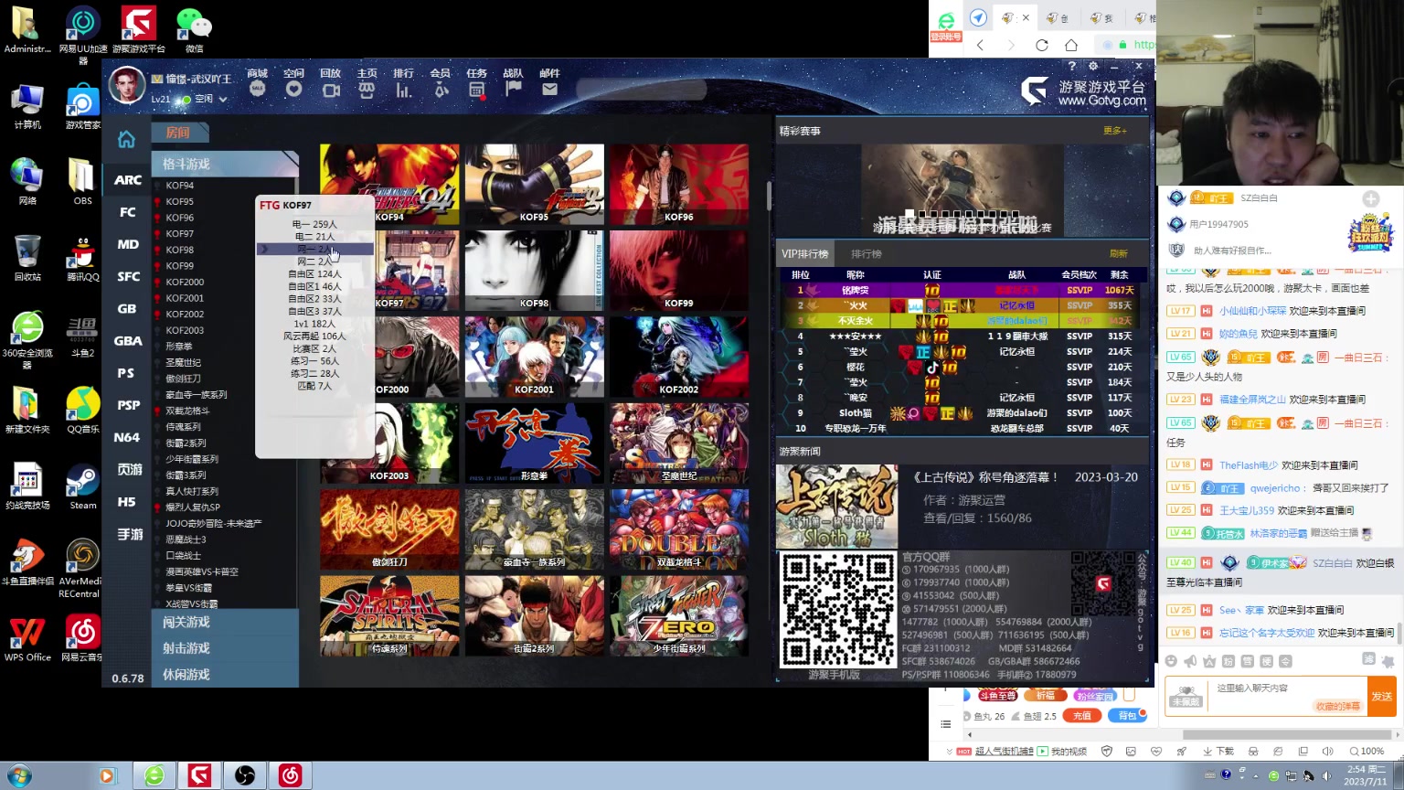This screenshot has height=790, width=1404.
Task: Select the SFC platform tab
Action: coord(127,276)
